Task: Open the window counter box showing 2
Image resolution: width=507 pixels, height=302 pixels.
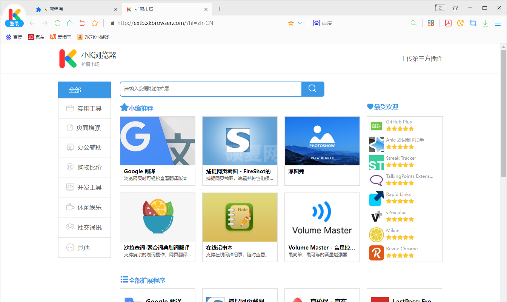Action: pos(440,8)
